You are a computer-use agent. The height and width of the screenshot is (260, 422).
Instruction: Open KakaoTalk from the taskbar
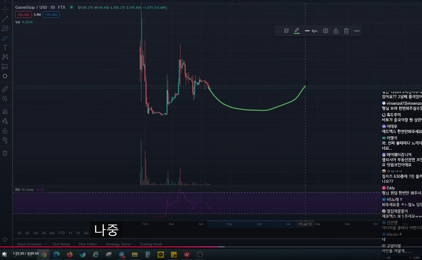point(161,255)
